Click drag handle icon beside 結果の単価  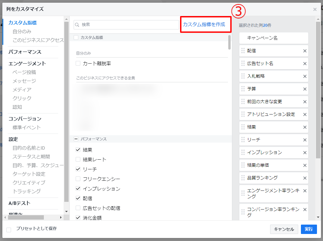click(x=243, y=165)
